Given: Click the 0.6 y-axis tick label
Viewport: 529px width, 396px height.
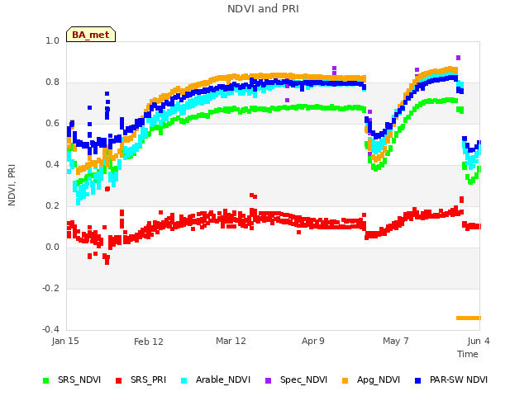Looking at the screenshot, I should click(x=52, y=123).
